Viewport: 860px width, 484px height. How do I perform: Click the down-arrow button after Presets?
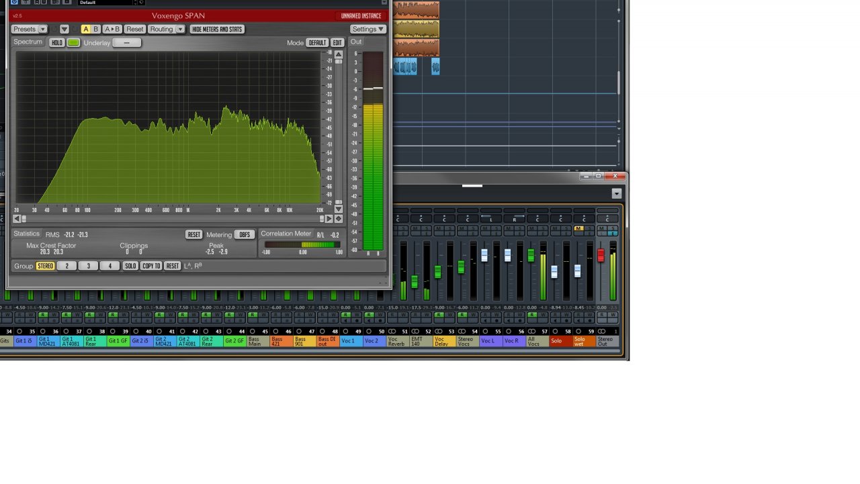tap(64, 30)
